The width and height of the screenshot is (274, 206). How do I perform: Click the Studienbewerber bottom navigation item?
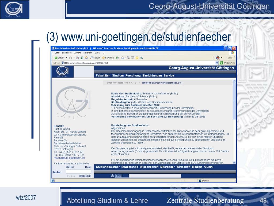coord(108,167)
